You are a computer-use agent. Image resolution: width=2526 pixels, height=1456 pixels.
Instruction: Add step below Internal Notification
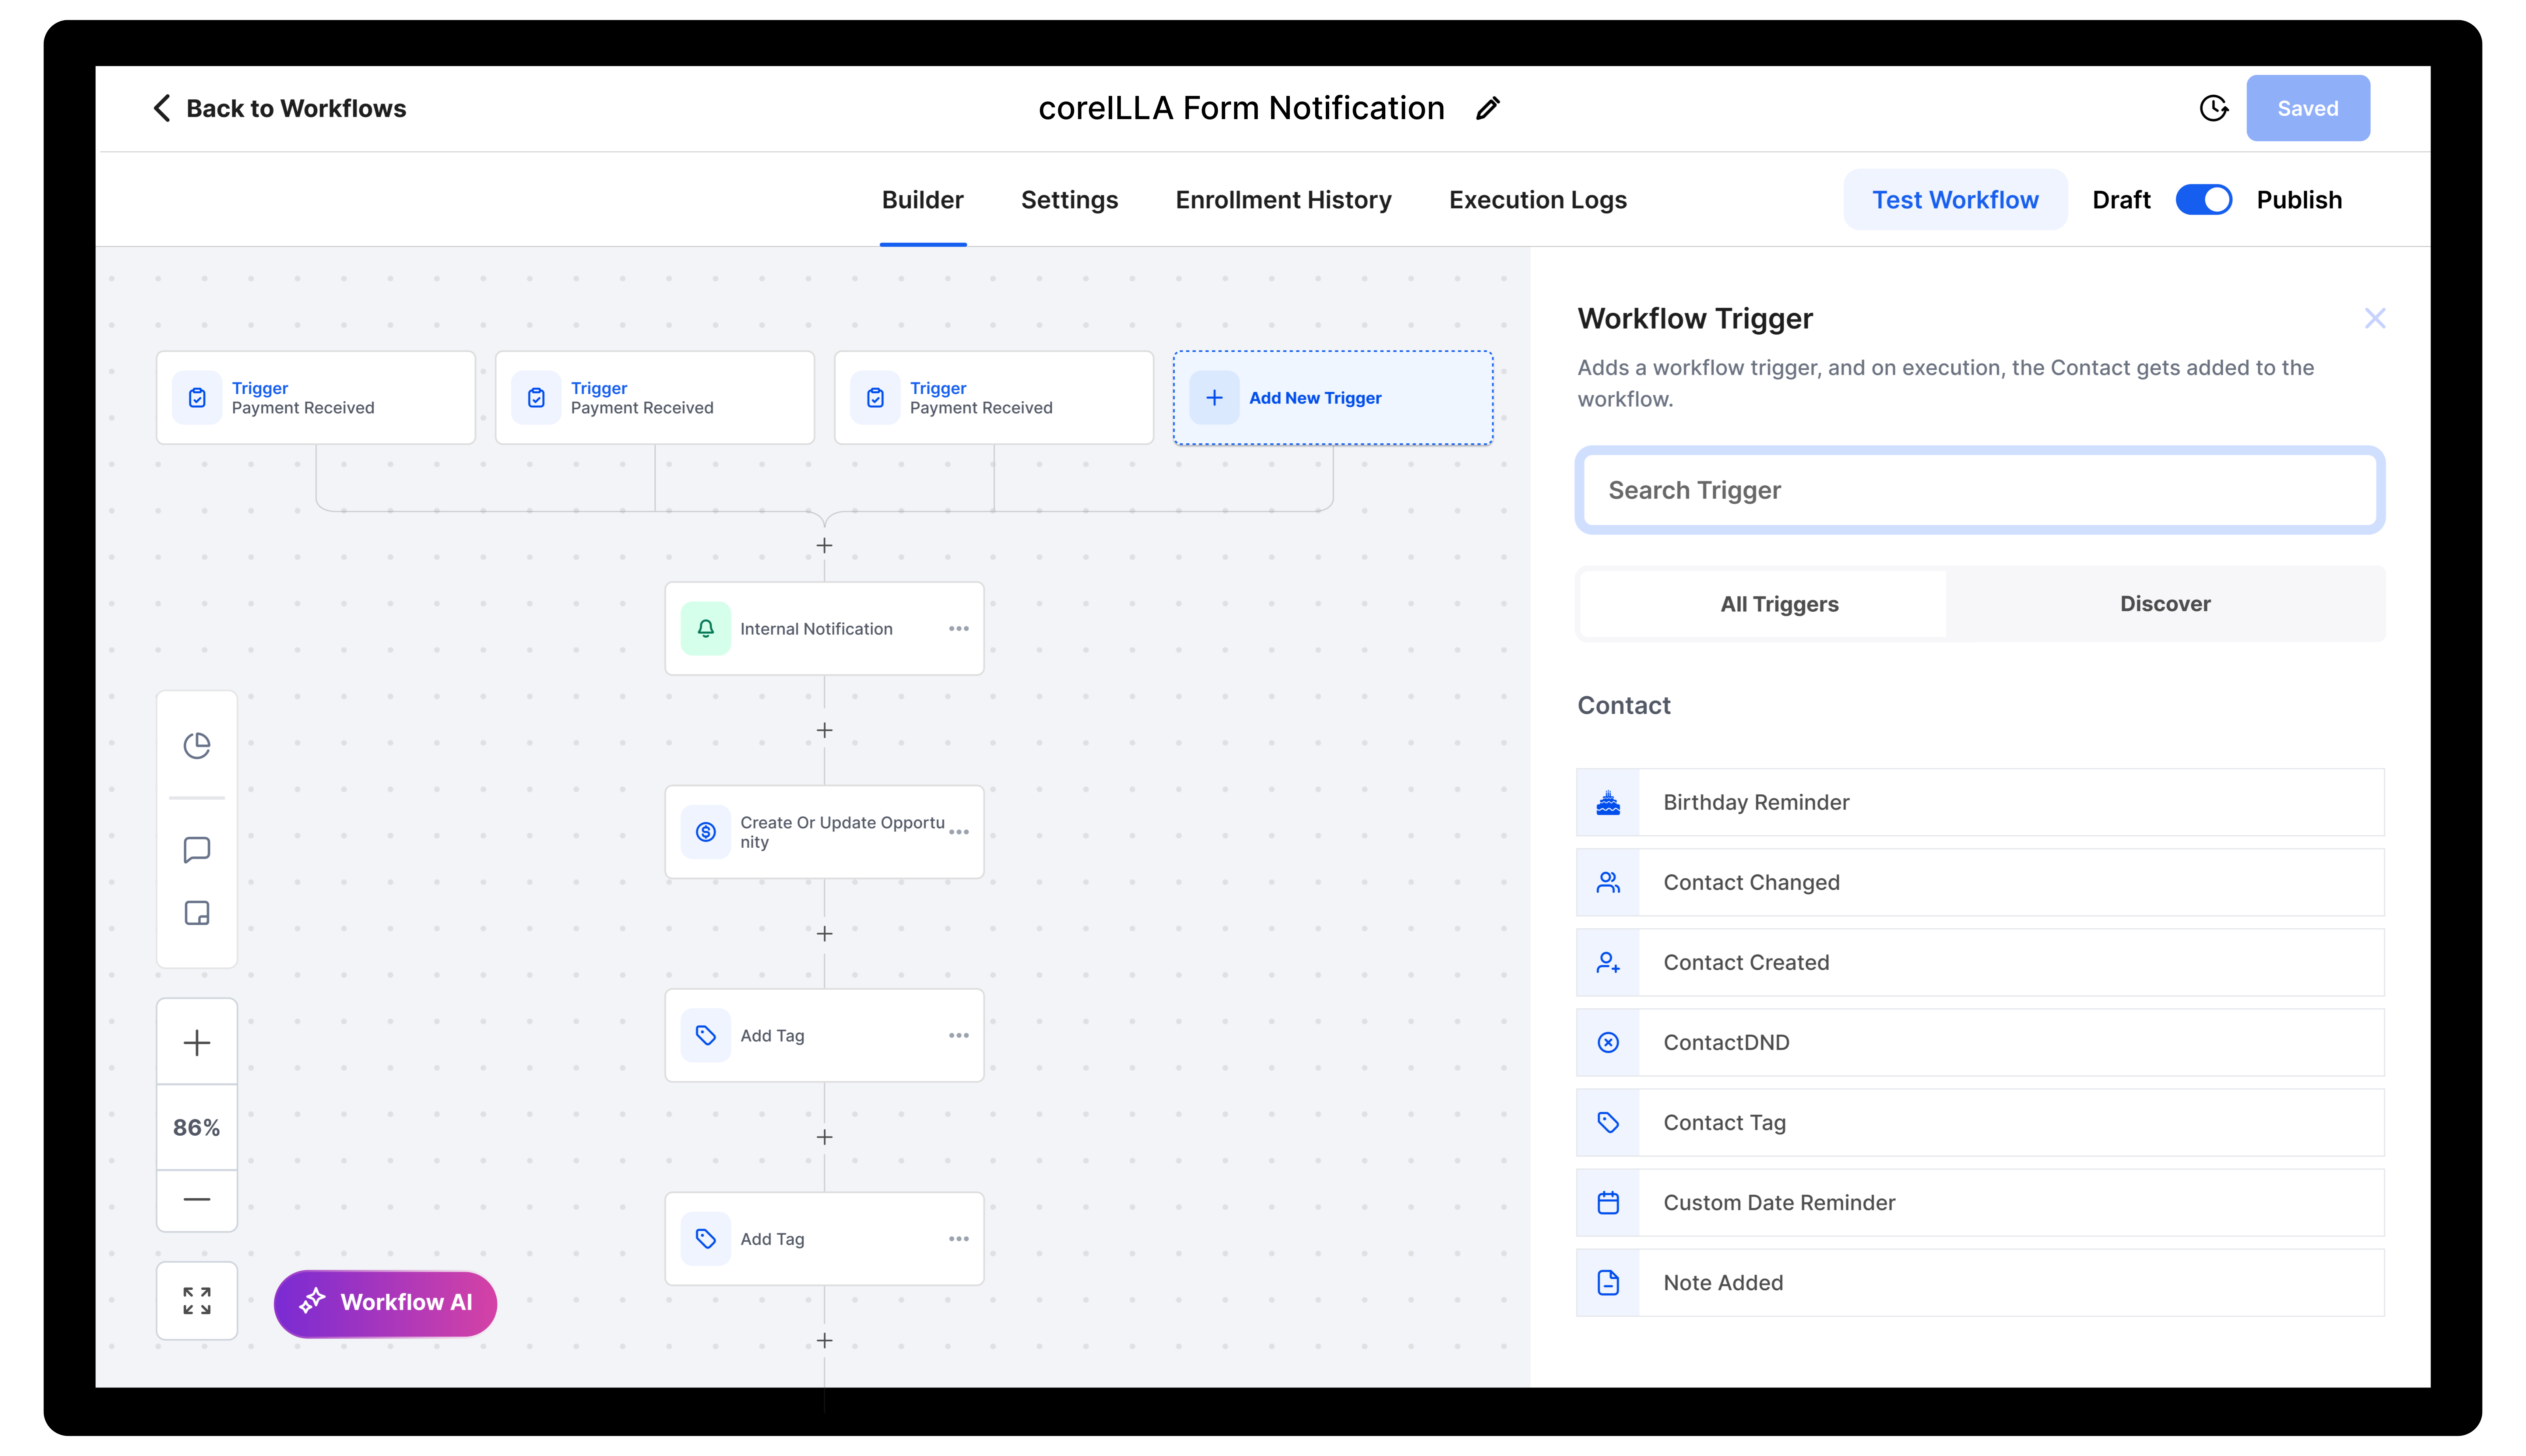825,731
